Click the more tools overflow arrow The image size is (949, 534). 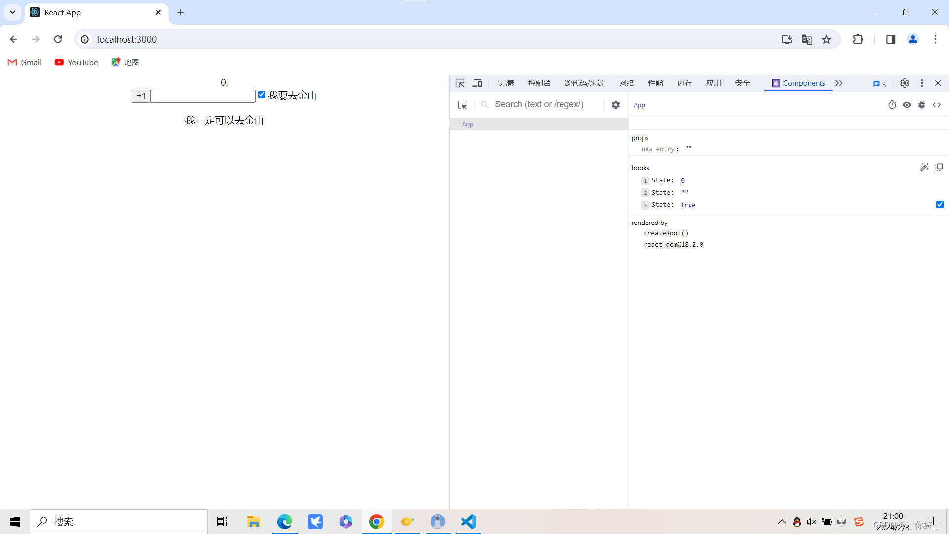[839, 83]
